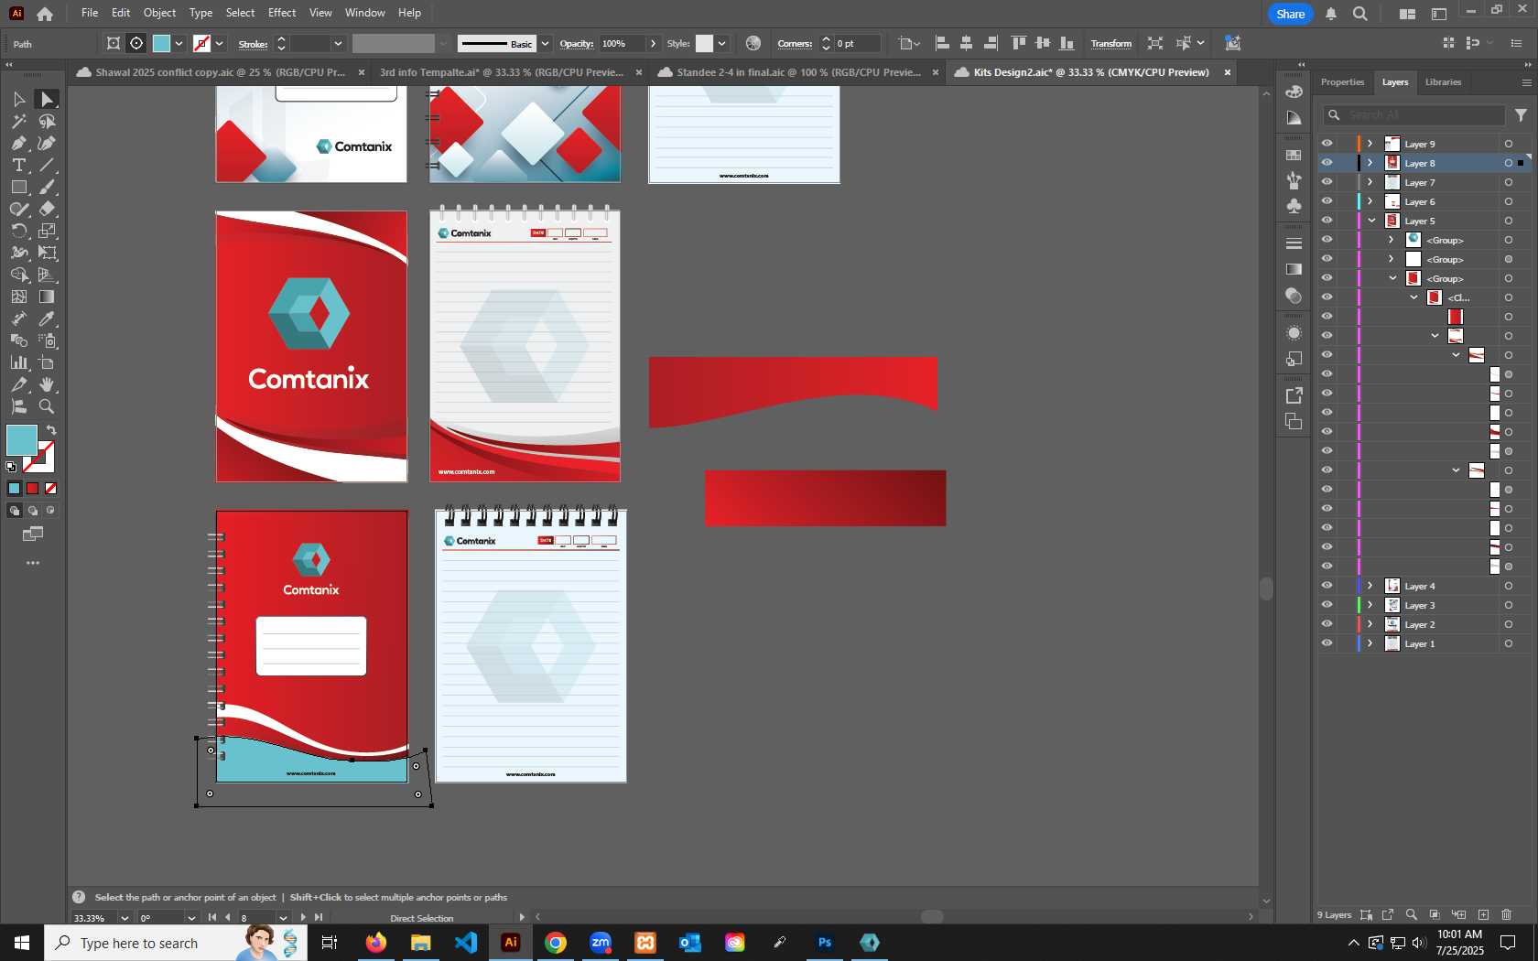Select the Gradient tool
The width and height of the screenshot is (1538, 961).
47,297
